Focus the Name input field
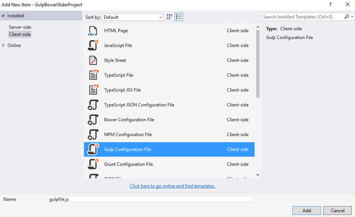Viewport: 355px width, 217px height. tap(150, 199)
